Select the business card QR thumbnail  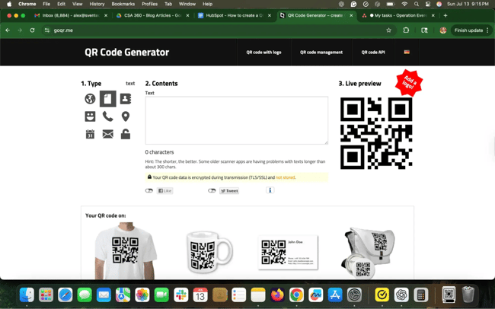288,253
